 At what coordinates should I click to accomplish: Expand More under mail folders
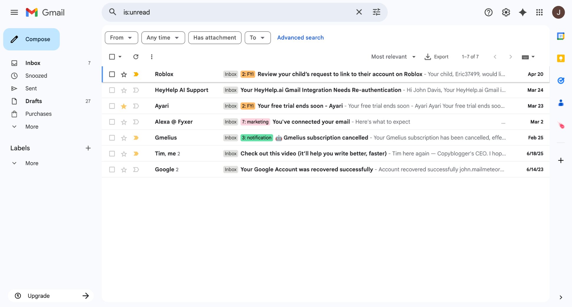[x=32, y=127]
